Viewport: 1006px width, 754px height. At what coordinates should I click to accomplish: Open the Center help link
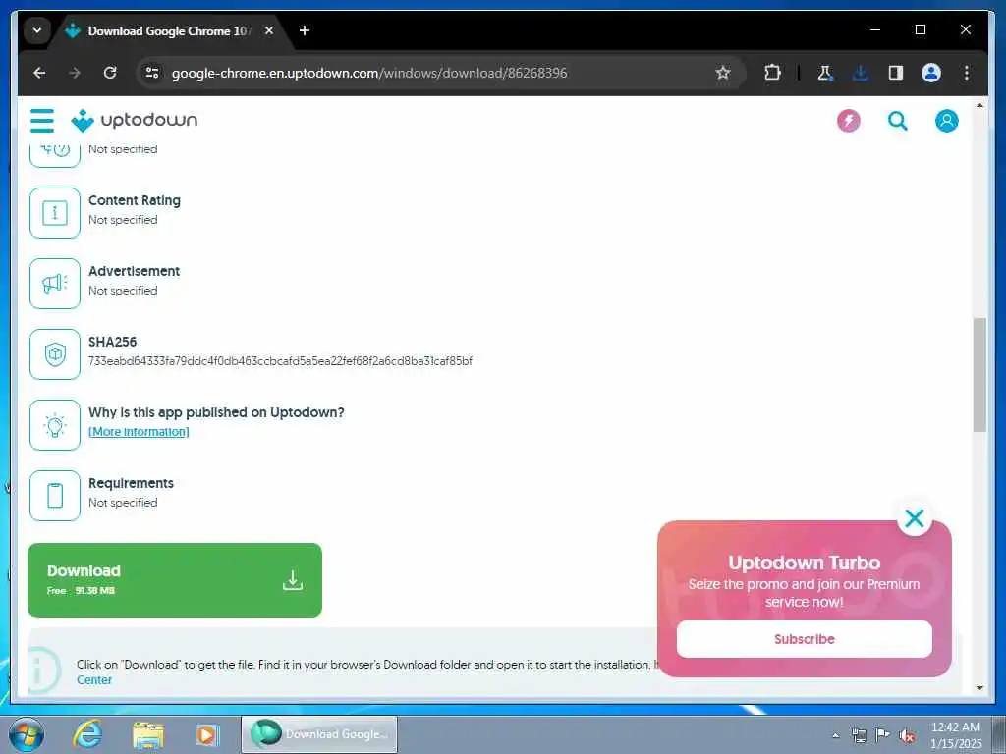94,680
